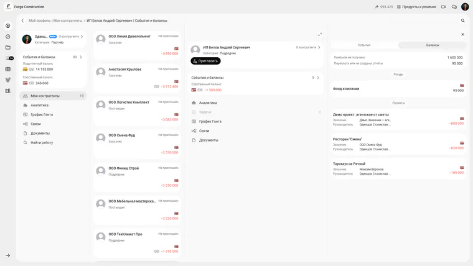
Task: Open the chat messages icon in header
Action: (x=454, y=7)
